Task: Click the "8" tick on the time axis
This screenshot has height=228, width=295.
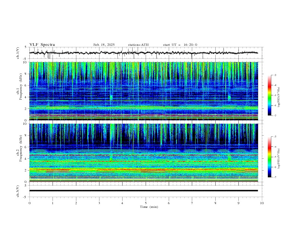Action: (215, 203)
